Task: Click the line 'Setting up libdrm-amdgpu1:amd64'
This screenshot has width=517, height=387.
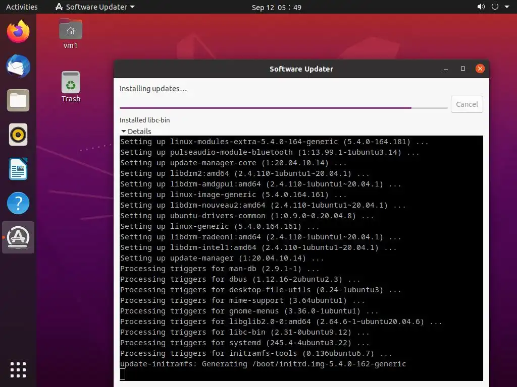Action: pos(261,184)
